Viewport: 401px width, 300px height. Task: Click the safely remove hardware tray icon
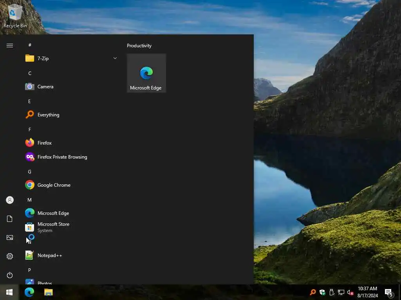click(x=332, y=292)
